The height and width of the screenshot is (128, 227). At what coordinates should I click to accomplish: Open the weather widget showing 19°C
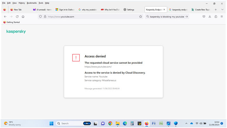pos(12,123)
